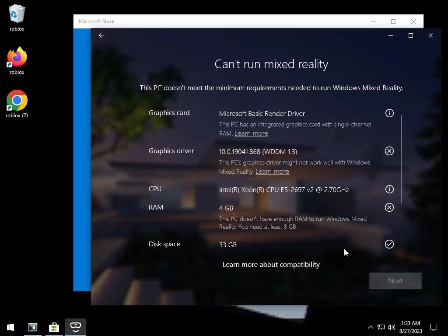Open Graphics card info icon
448x336 pixels.
tap(389, 113)
